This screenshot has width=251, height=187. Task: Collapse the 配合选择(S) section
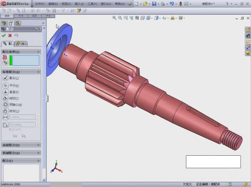pos(38,52)
